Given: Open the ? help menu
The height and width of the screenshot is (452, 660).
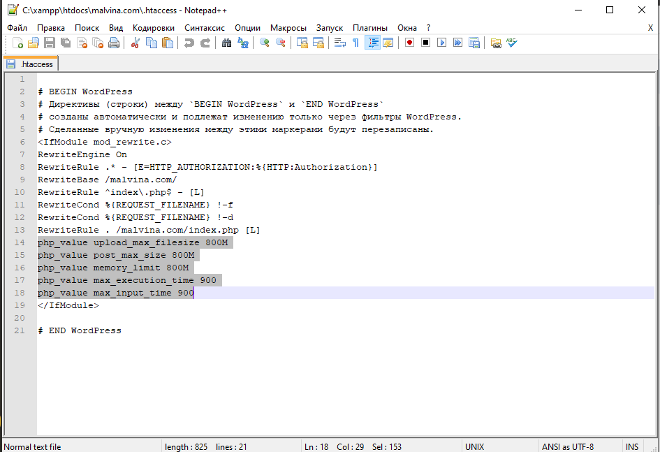Looking at the screenshot, I should tap(429, 28).
